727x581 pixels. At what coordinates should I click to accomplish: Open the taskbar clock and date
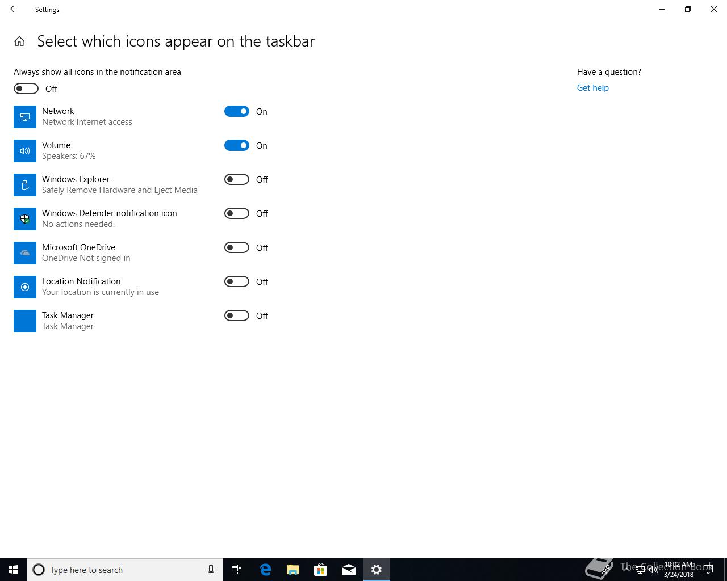[679, 570]
